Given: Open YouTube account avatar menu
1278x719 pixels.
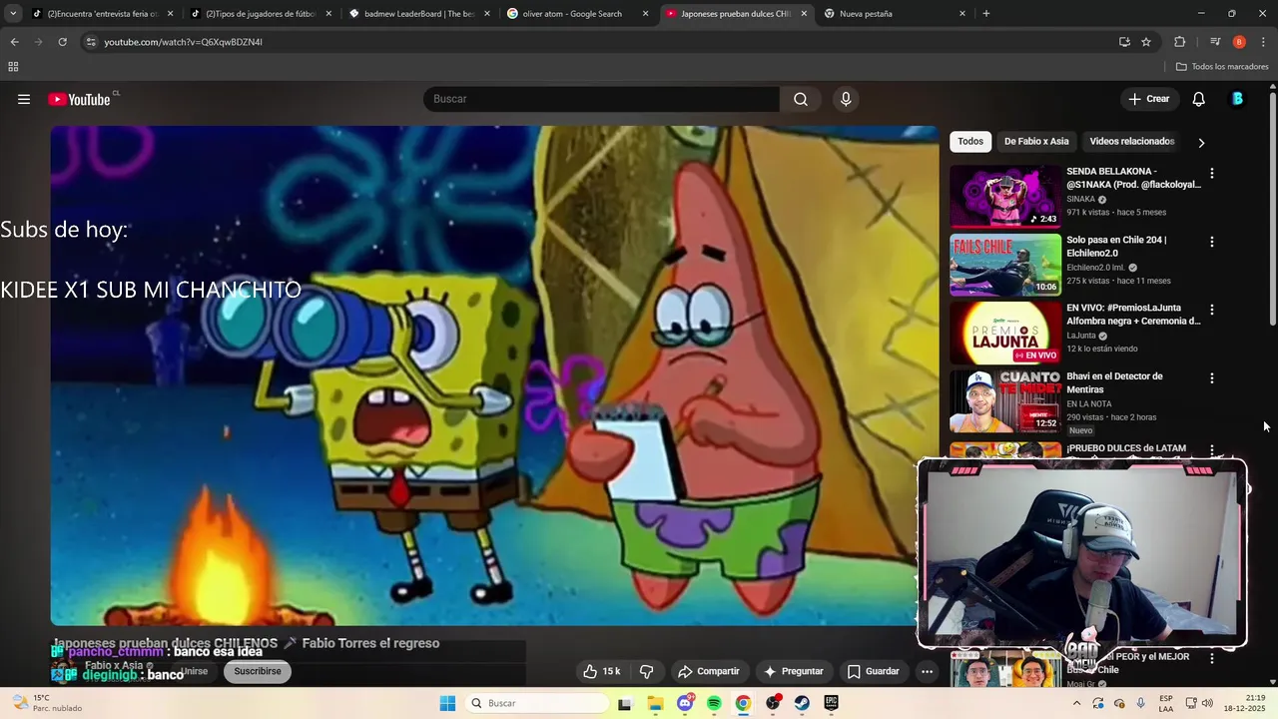Looking at the screenshot, I should pyautogui.click(x=1238, y=99).
